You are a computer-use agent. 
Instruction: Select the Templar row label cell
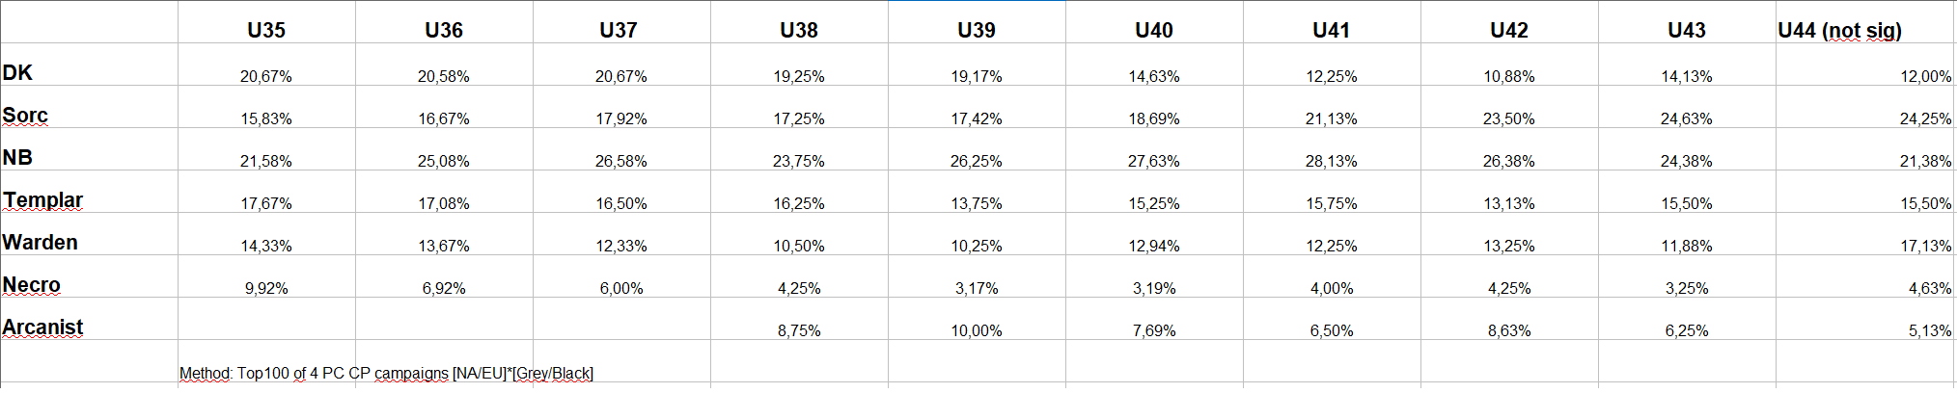(89, 192)
